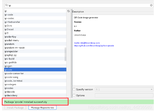Select the 'qrcode-converter' package

pos(35,73)
